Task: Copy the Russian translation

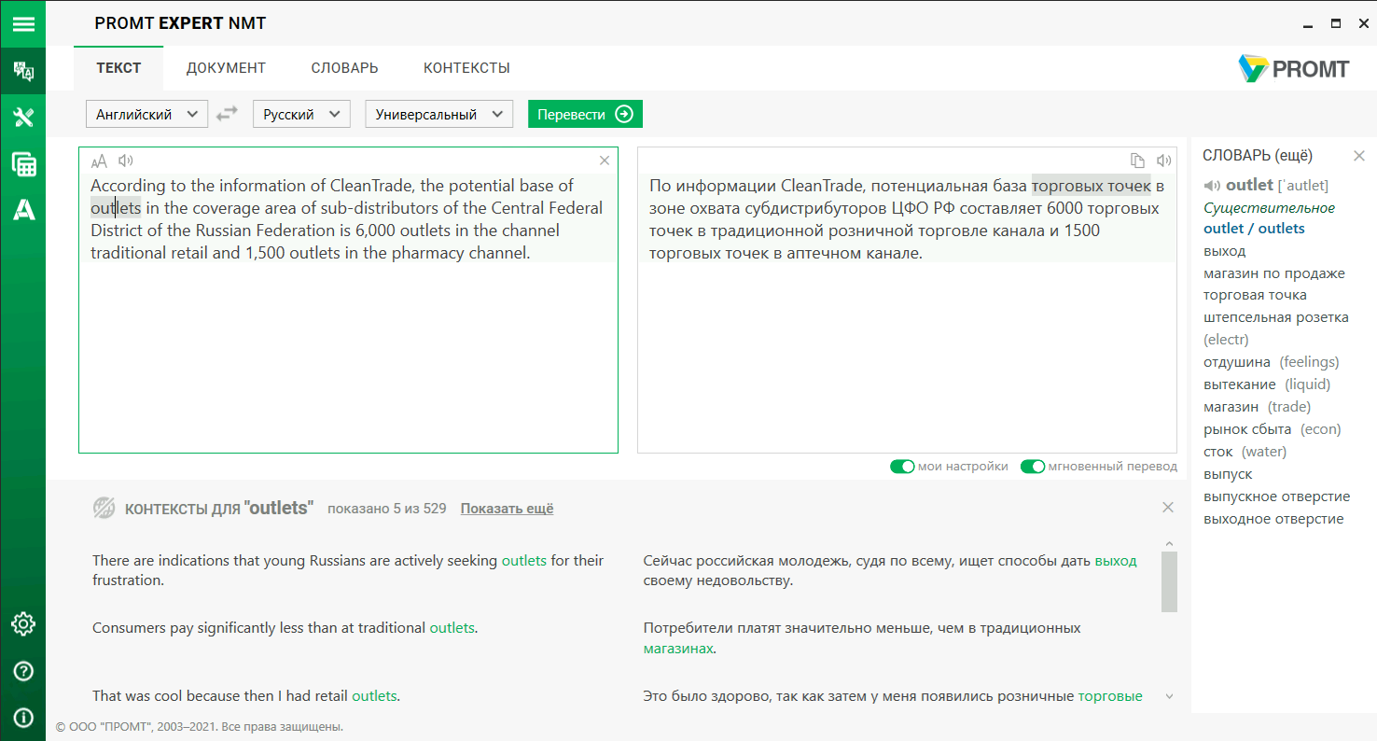Action: point(1137,161)
